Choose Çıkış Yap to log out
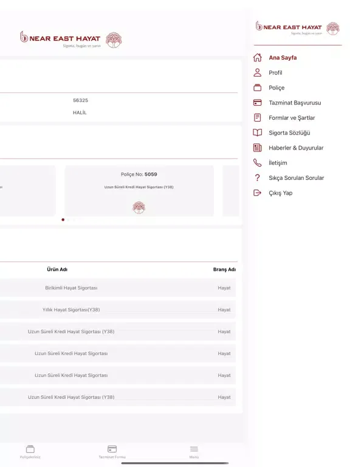The image size is (350, 467). (x=280, y=193)
